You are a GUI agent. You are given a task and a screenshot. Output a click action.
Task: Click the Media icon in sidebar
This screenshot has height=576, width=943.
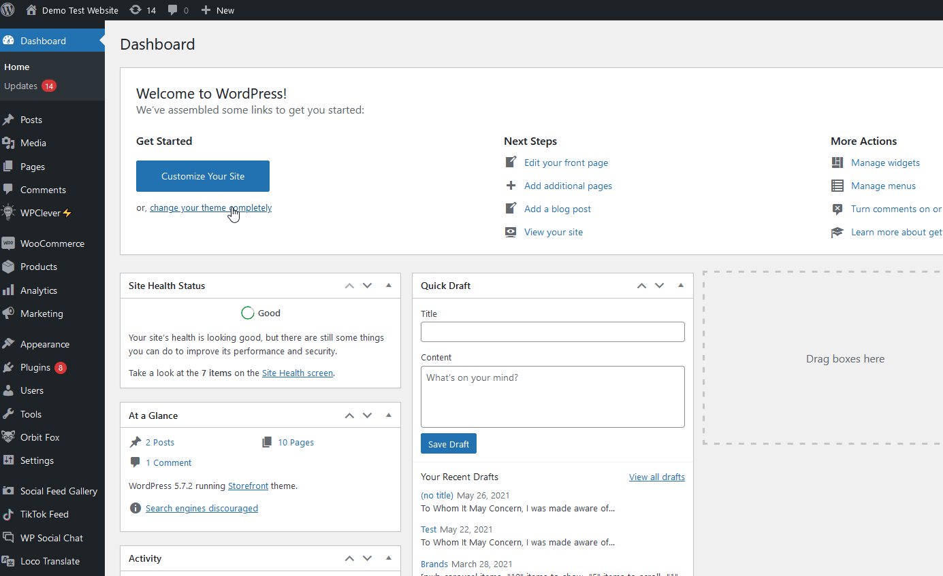tap(8, 143)
